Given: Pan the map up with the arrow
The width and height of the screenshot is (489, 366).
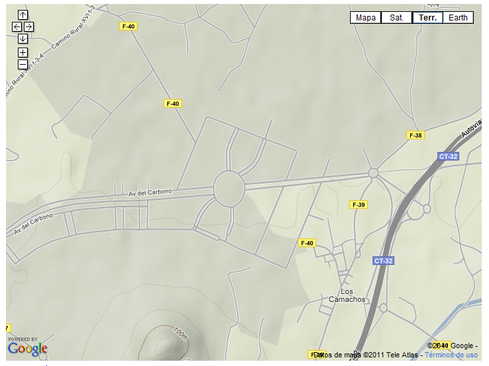Looking at the screenshot, I should [x=22, y=15].
